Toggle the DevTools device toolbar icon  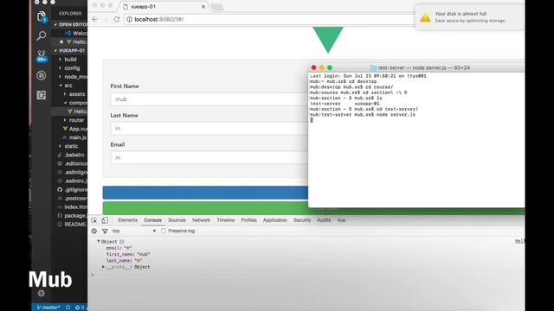coord(105,220)
